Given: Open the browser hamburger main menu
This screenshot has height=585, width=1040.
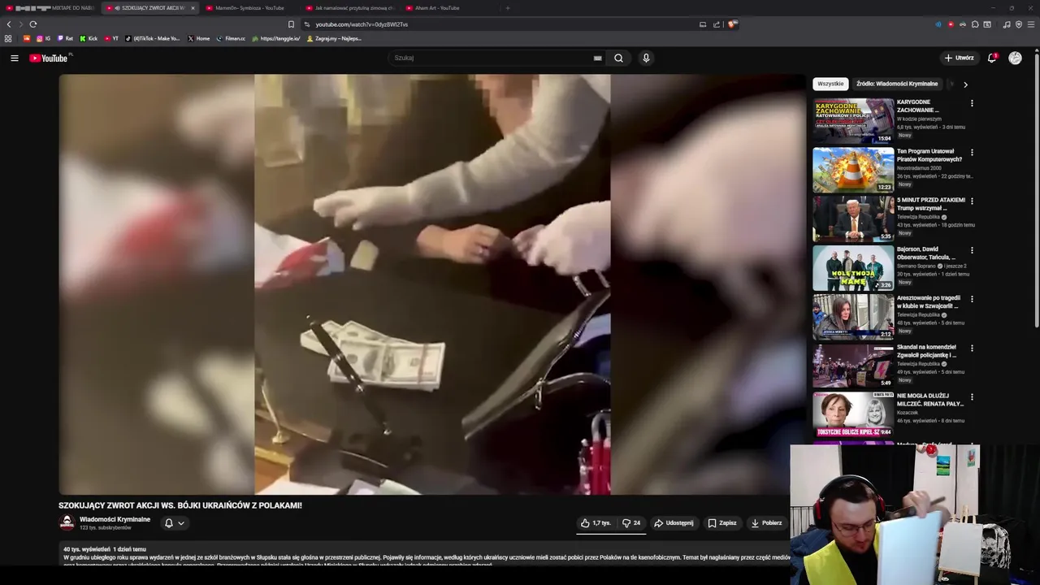Looking at the screenshot, I should (x=1031, y=24).
